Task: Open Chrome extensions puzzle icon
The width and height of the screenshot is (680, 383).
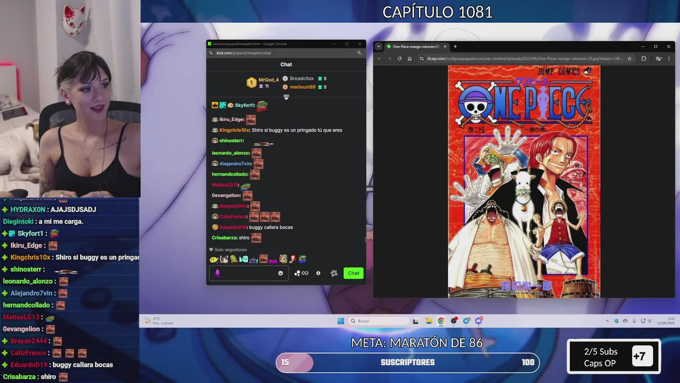Action: [x=643, y=59]
